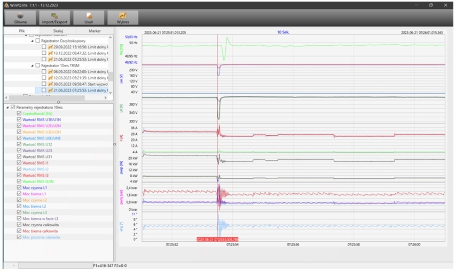Select Wartość RMS I2 parameter label
Screen dimensions: 456x271
coord(35,169)
